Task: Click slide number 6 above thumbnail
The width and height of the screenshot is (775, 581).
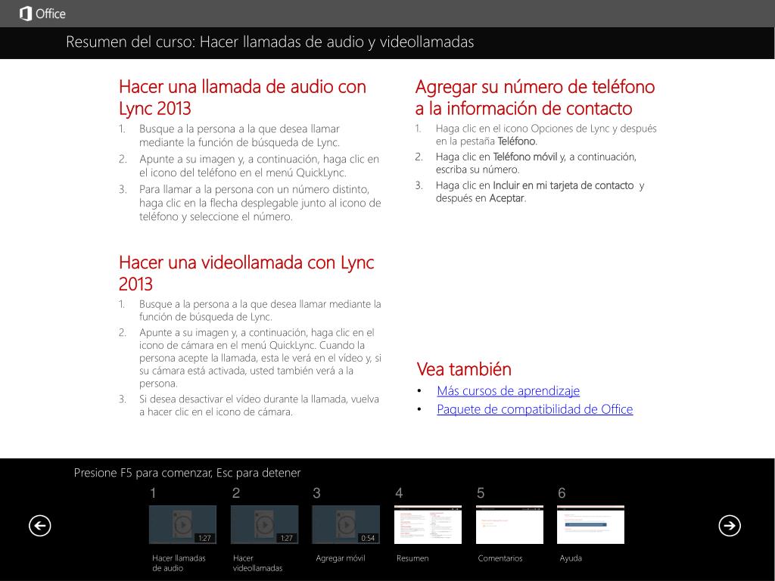Action: click(x=562, y=493)
